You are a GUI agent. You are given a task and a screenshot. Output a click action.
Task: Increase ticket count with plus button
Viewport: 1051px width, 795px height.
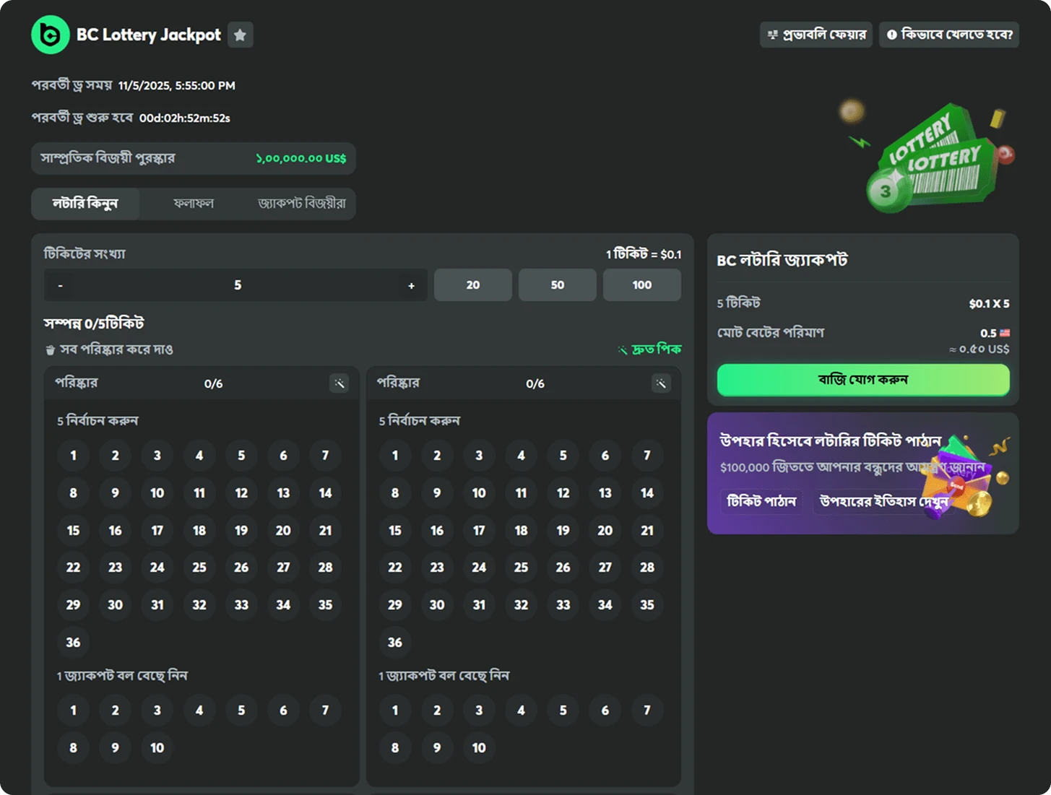click(411, 286)
